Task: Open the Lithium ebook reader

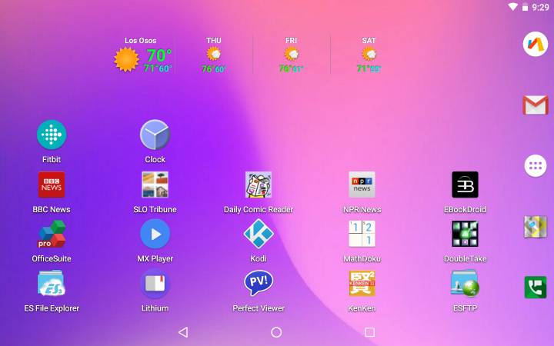Action: tap(155, 284)
